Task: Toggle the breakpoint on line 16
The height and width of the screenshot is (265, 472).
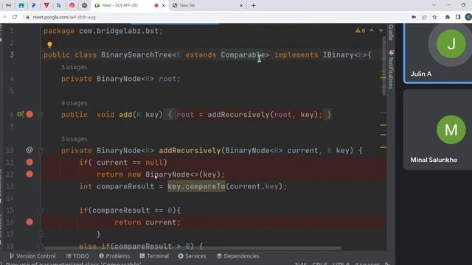Action: tap(29, 222)
